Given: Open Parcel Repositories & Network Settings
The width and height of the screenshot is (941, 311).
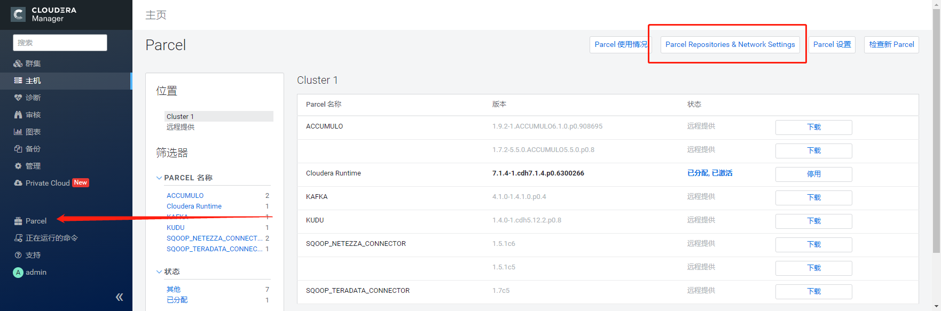Looking at the screenshot, I should point(730,45).
